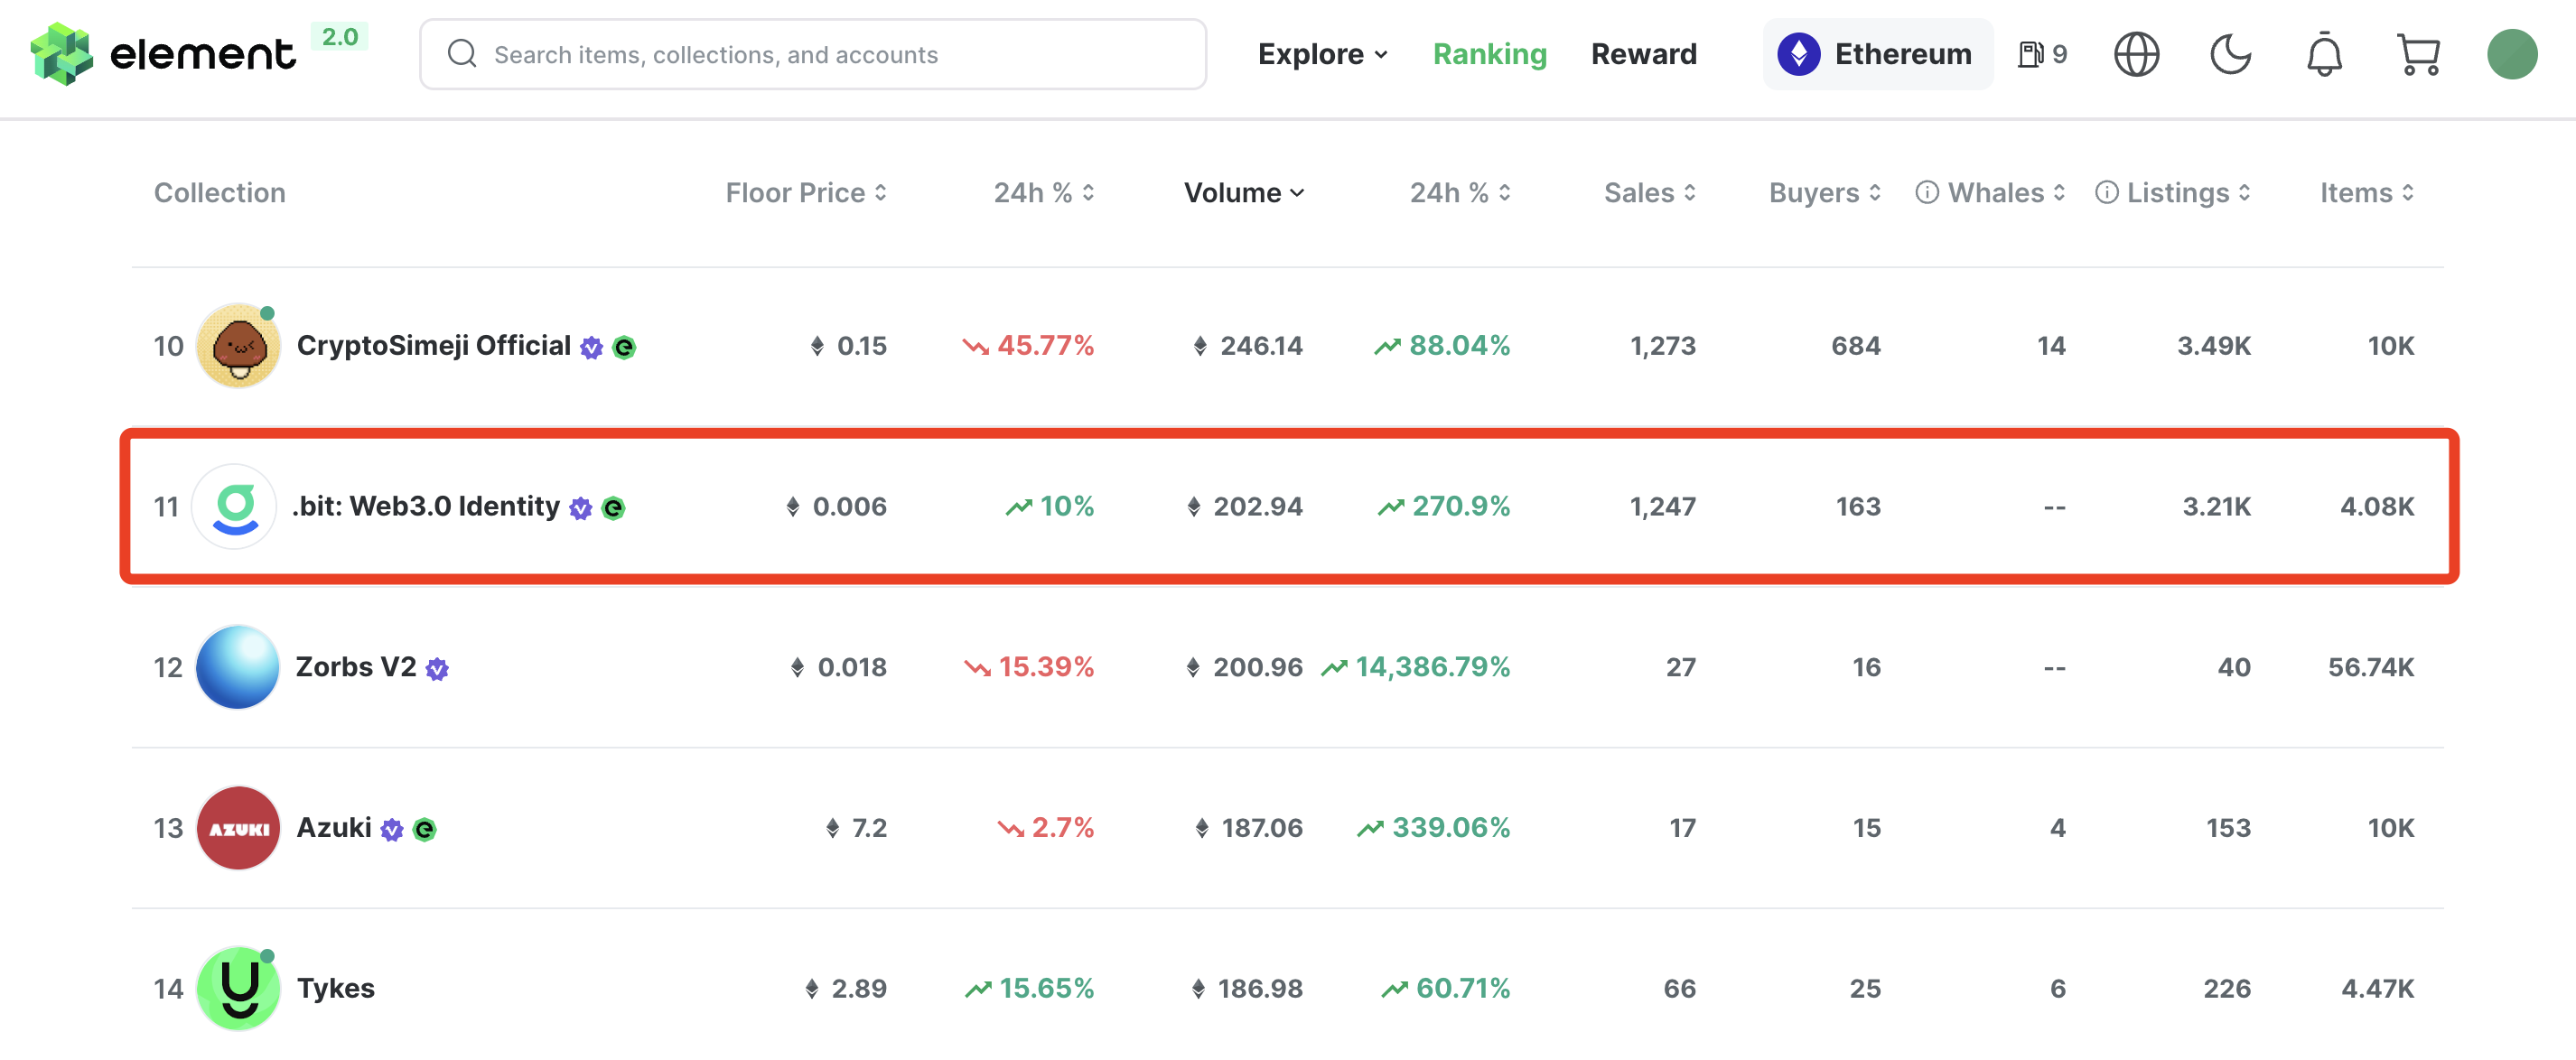Sort by Volume column
The width and height of the screenshot is (2576, 1060).
[x=1244, y=192]
